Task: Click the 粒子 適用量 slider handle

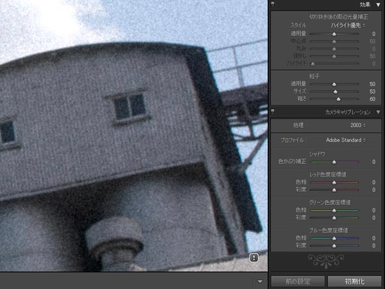Action: pyautogui.click(x=334, y=84)
